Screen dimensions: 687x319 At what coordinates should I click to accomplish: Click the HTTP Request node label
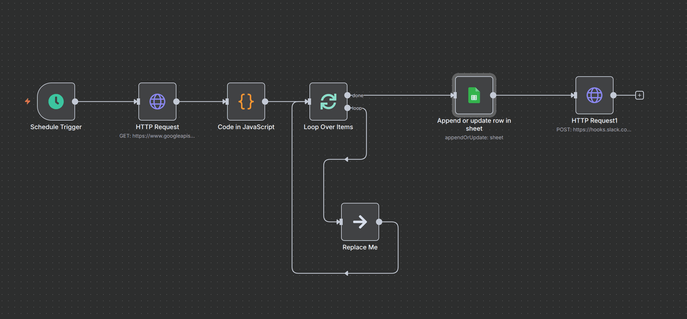[x=157, y=127]
